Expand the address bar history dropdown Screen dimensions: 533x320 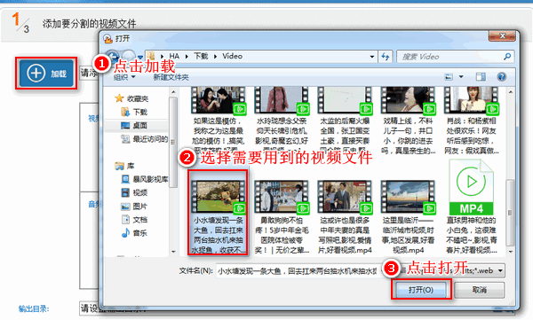[372, 57]
